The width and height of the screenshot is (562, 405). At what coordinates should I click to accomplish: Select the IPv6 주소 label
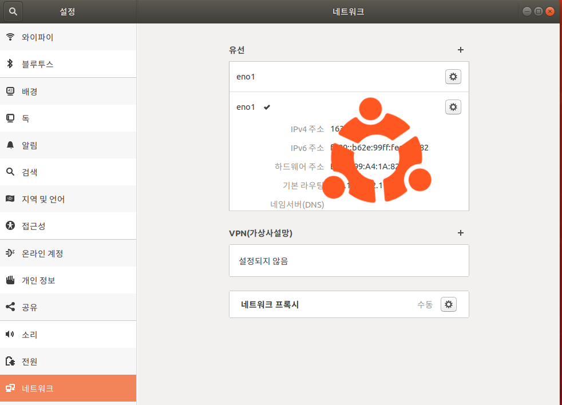pos(307,148)
